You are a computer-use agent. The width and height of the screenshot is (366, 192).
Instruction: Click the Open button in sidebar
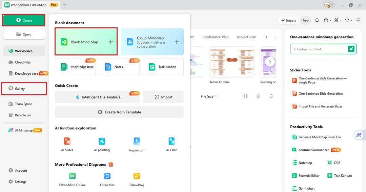pos(24,34)
